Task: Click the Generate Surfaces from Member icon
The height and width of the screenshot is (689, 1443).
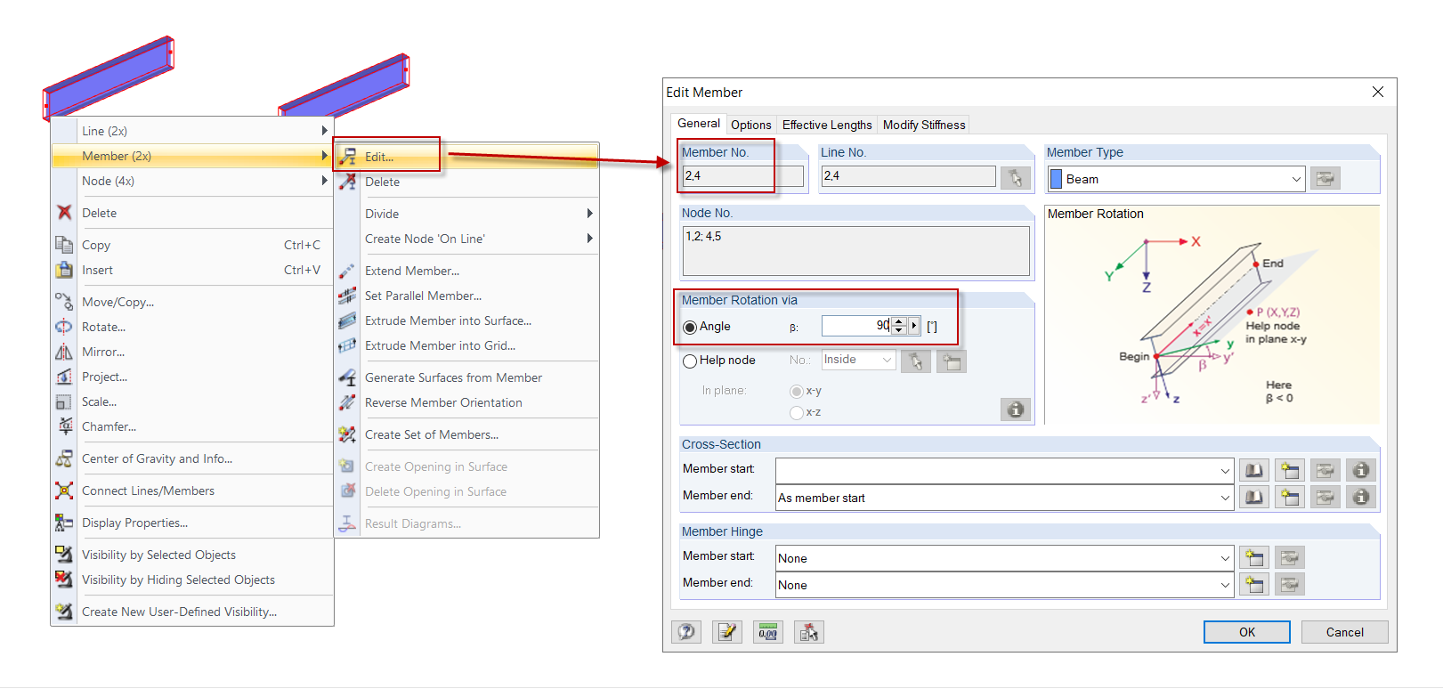Action: click(x=347, y=377)
